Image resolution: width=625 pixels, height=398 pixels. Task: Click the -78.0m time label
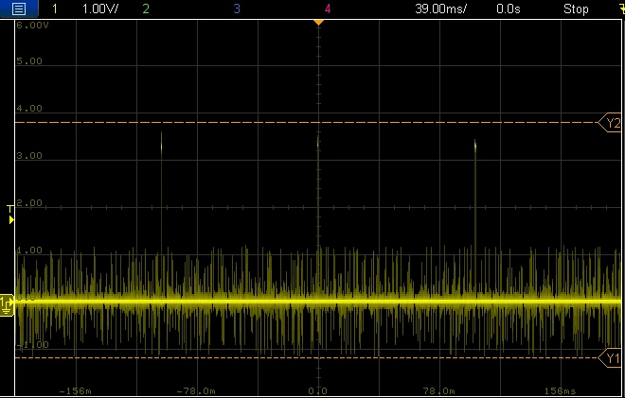click(196, 391)
